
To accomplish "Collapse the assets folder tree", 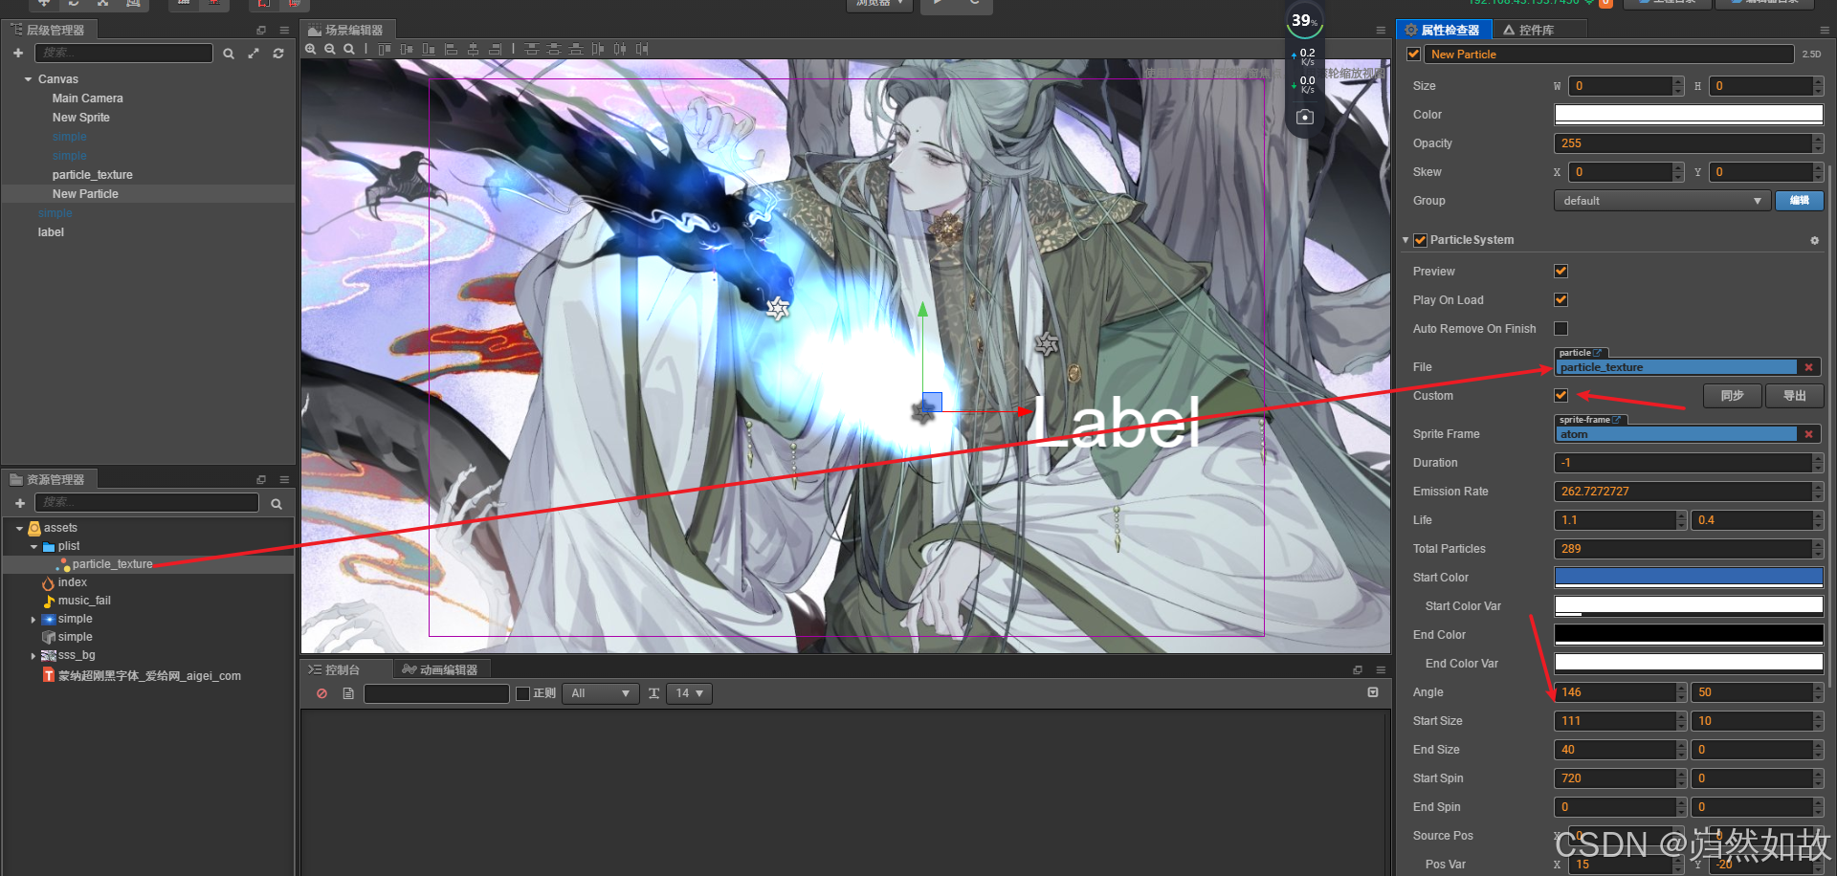I will pyautogui.click(x=19, y=528).
